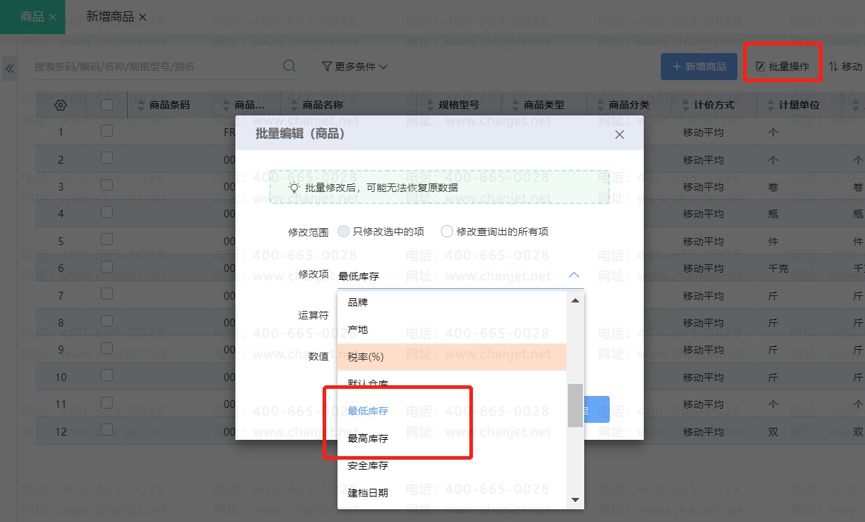Choose 税率(%) from the dropdown list
This screenshot has width=865, height=522.
(452, 357)
